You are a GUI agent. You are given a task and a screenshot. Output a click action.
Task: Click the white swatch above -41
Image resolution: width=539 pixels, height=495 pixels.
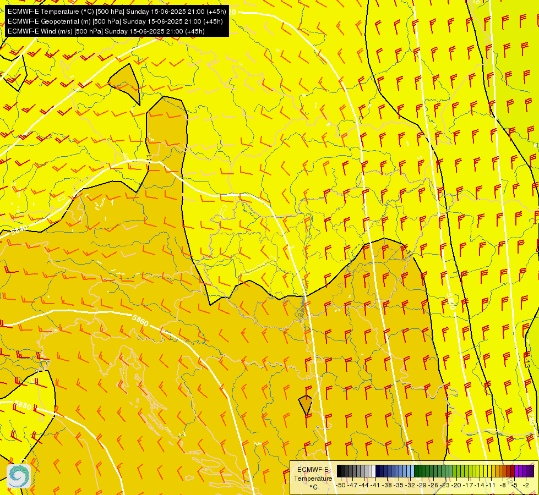(x=374, y=471)
